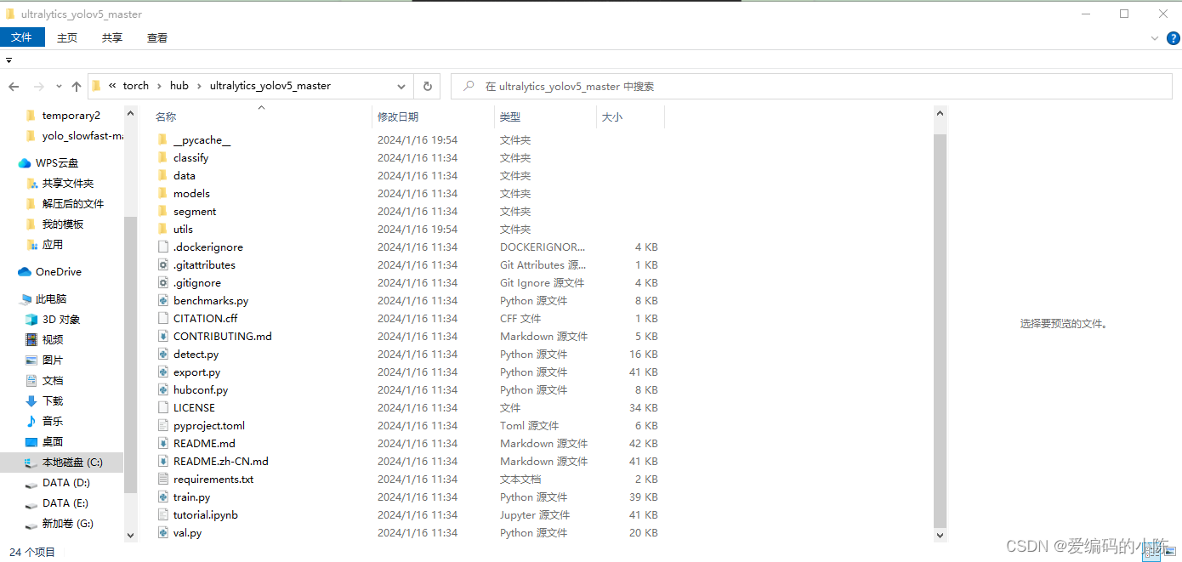
Task: Click the WPS云盘 cloud icon in sidebar
Action: pos(23,162)
